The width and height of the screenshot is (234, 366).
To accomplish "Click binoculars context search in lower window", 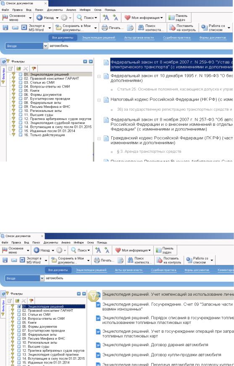I will 131,260.
